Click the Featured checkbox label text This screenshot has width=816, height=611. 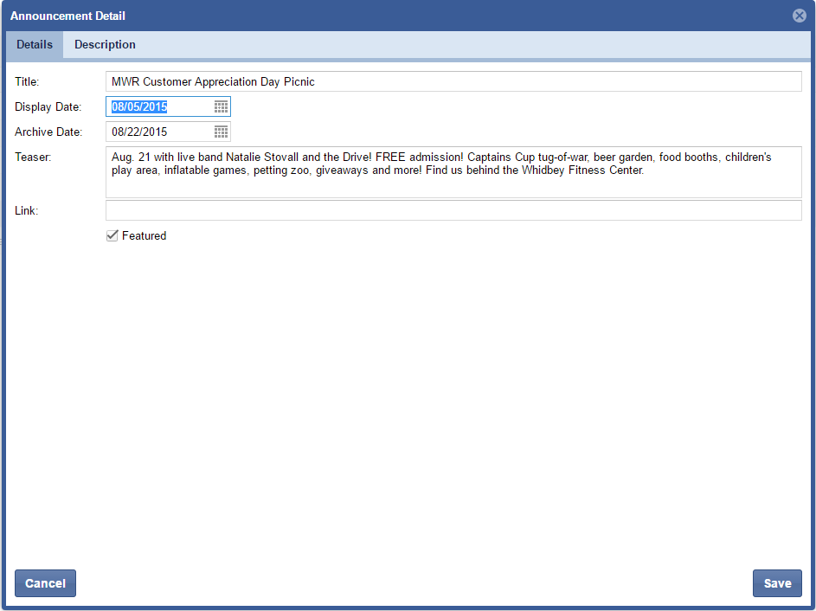point(144,235)
